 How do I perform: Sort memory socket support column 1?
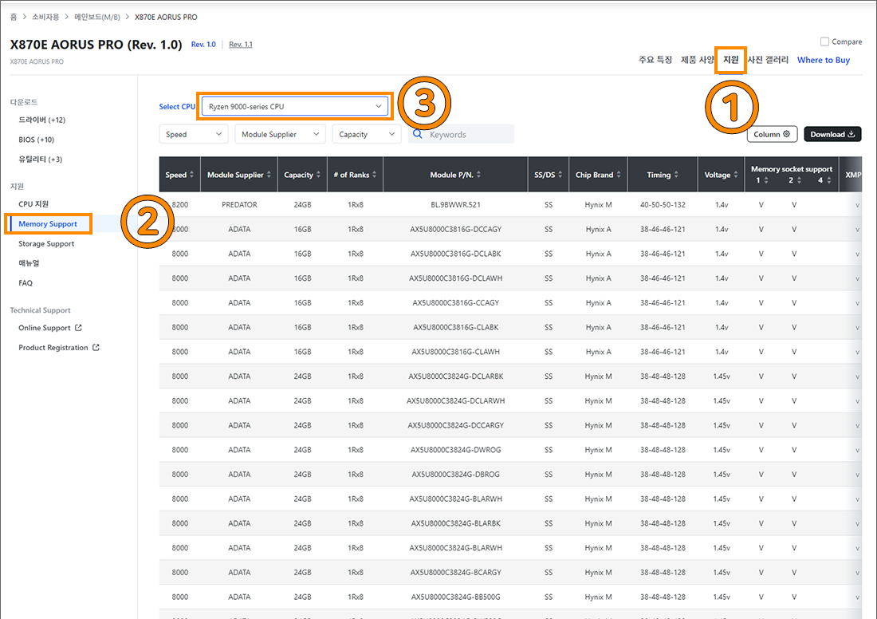(766, 180)
